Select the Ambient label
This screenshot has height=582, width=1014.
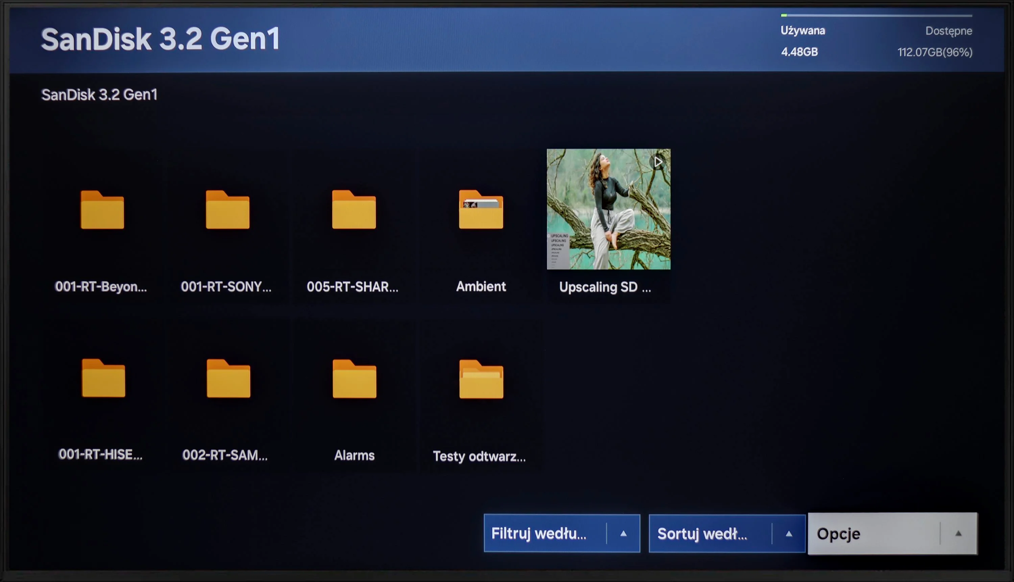(481, 286)
